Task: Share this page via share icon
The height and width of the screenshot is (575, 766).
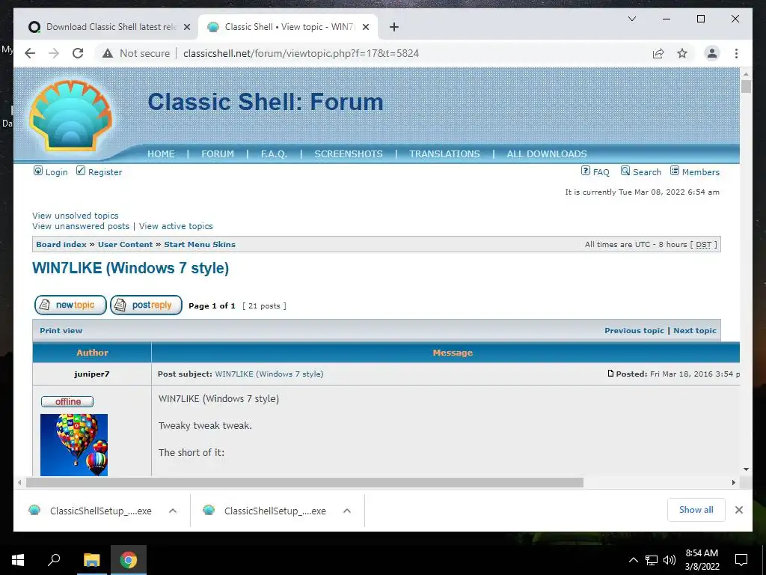Action: [x=658, y=53]
